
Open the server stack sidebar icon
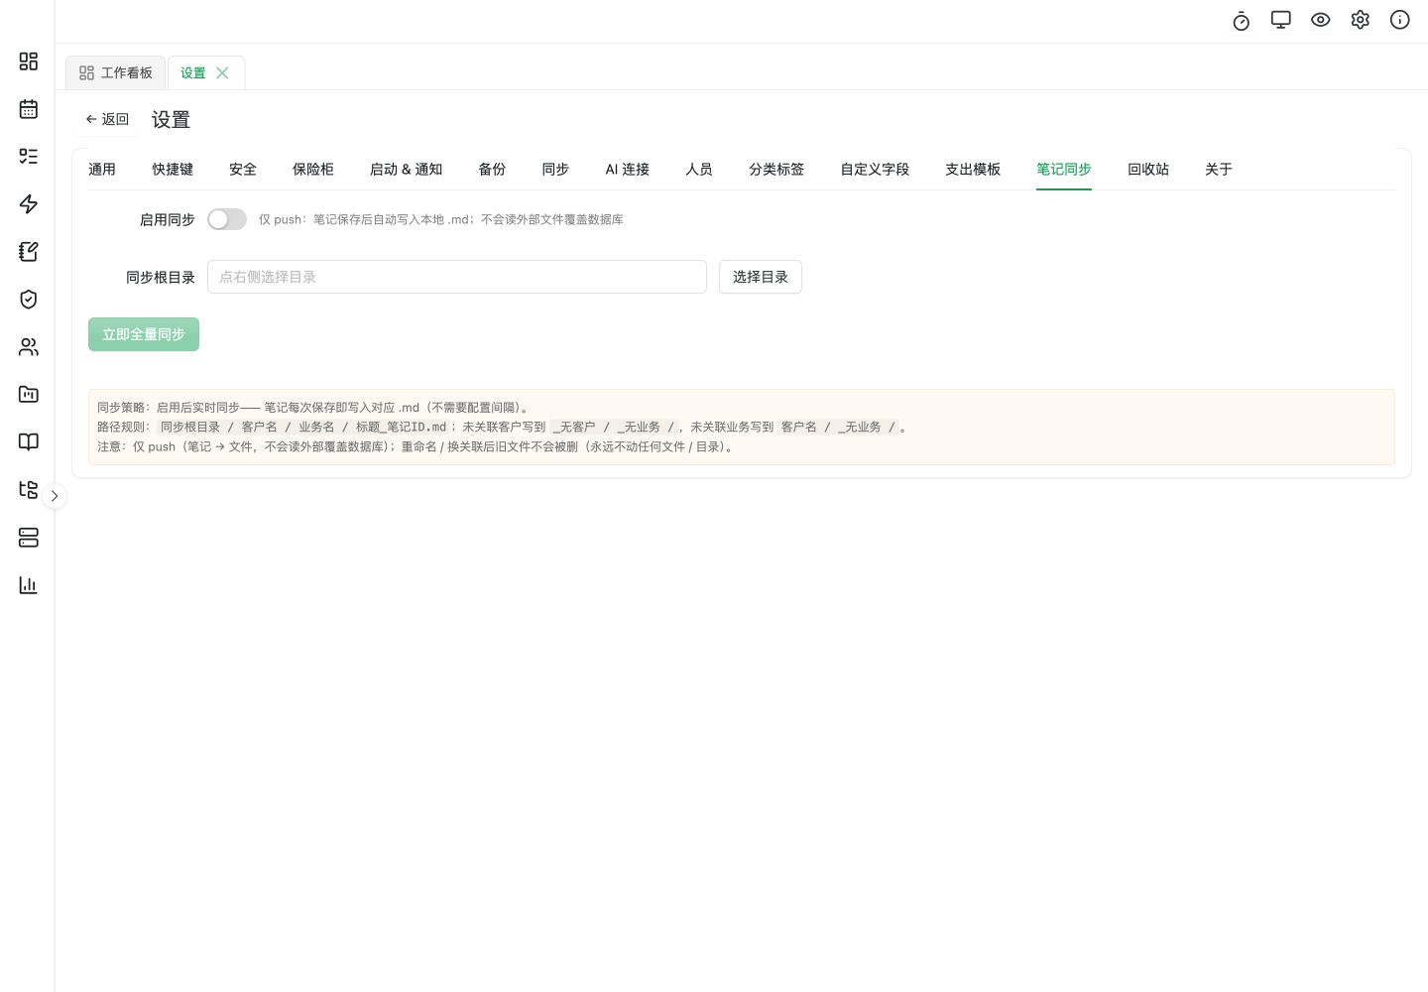tap(29, 538)
